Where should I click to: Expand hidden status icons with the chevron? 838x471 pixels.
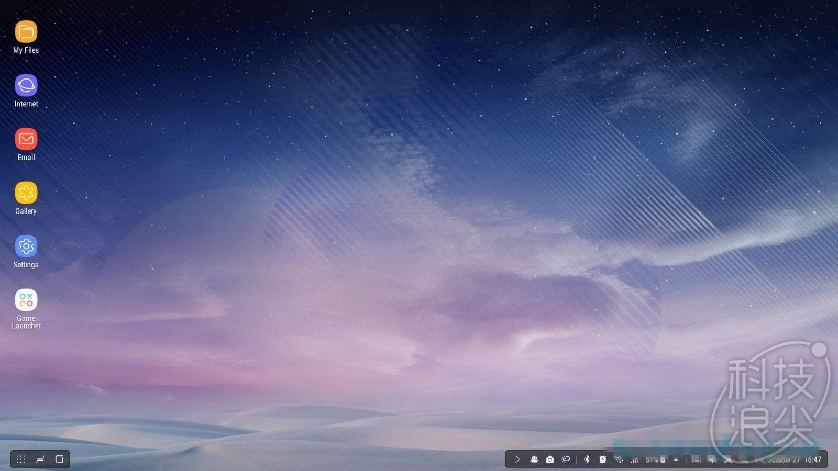point(517,459)
